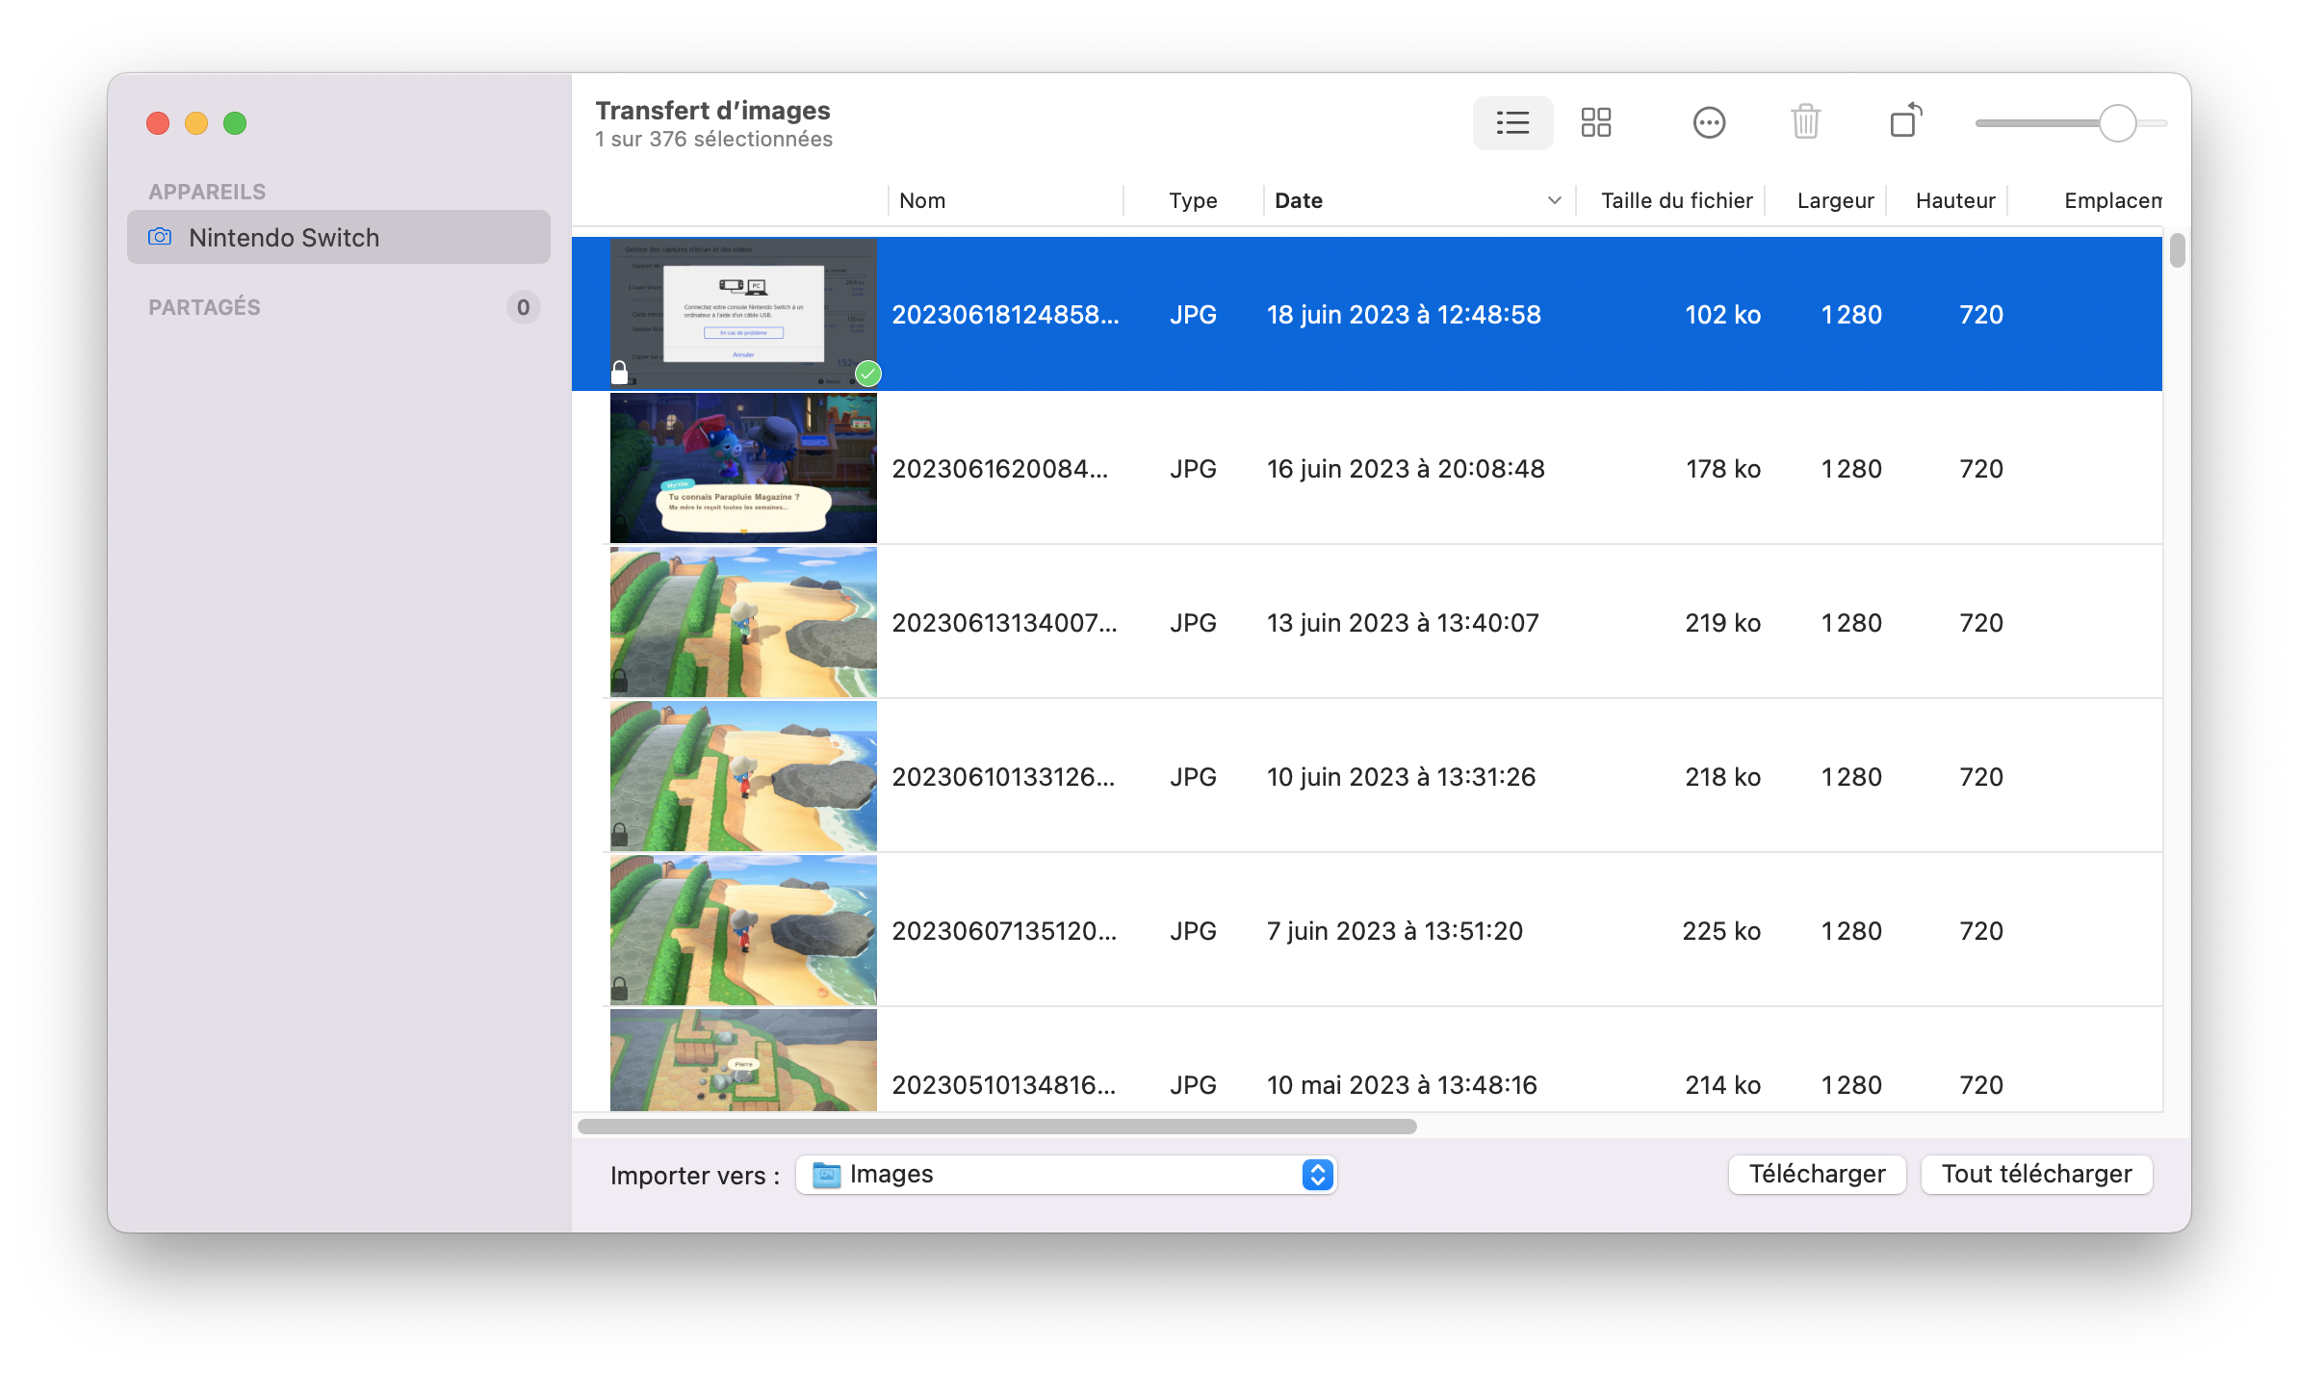Click file name 20230510134816...
Screen dimensions: 2299x1375
pos(1004,1085)
